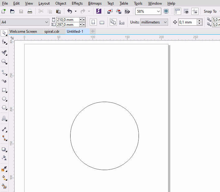Select the Polygon tool
Screen dimensions: 220x192
[x=4, y=108]
